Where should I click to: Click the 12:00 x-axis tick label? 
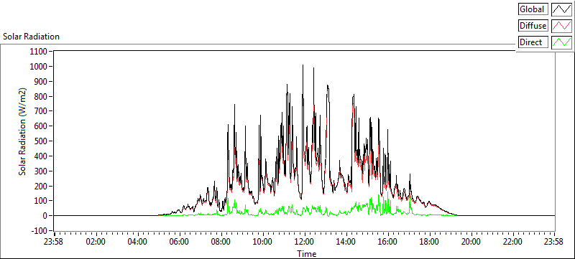coord(304,242)
